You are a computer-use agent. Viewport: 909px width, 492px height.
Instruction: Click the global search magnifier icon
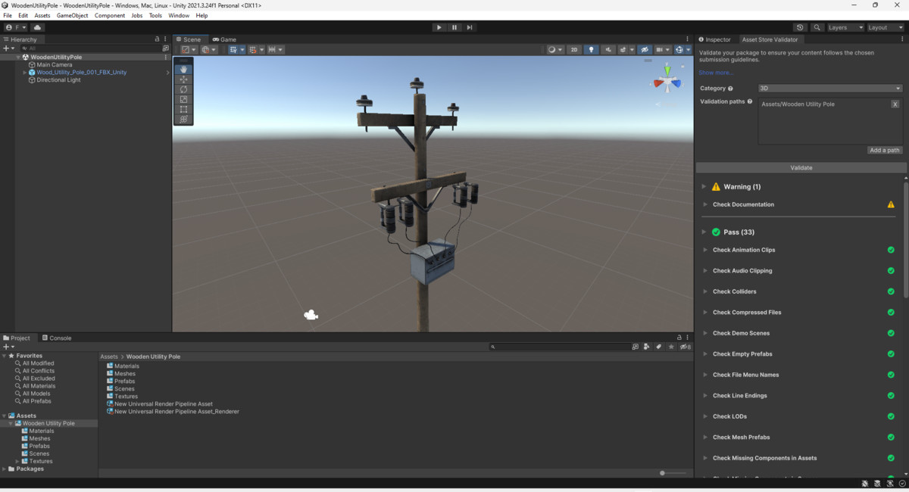coord(817,27)
